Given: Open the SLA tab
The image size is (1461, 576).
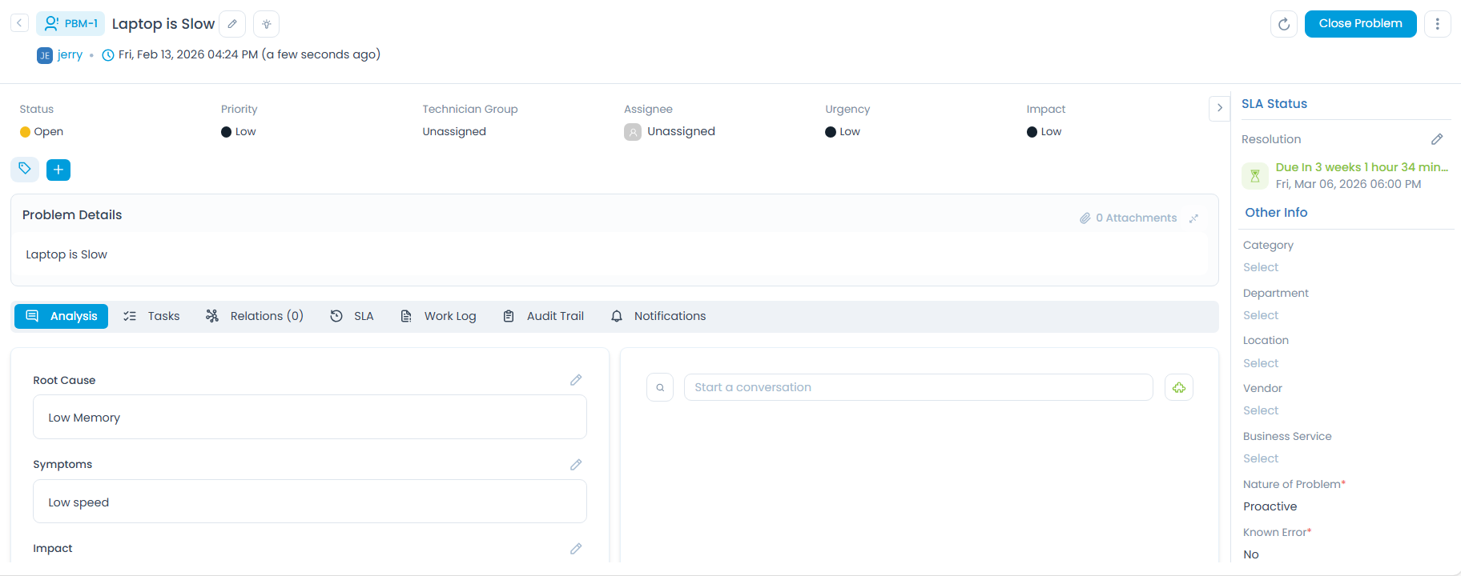Looking at the screenshot, I should click(x=352, y=316).
